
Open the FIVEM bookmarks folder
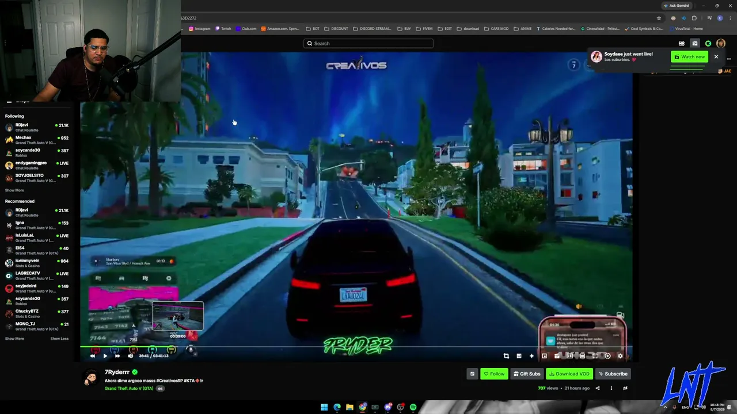point(424,29)
